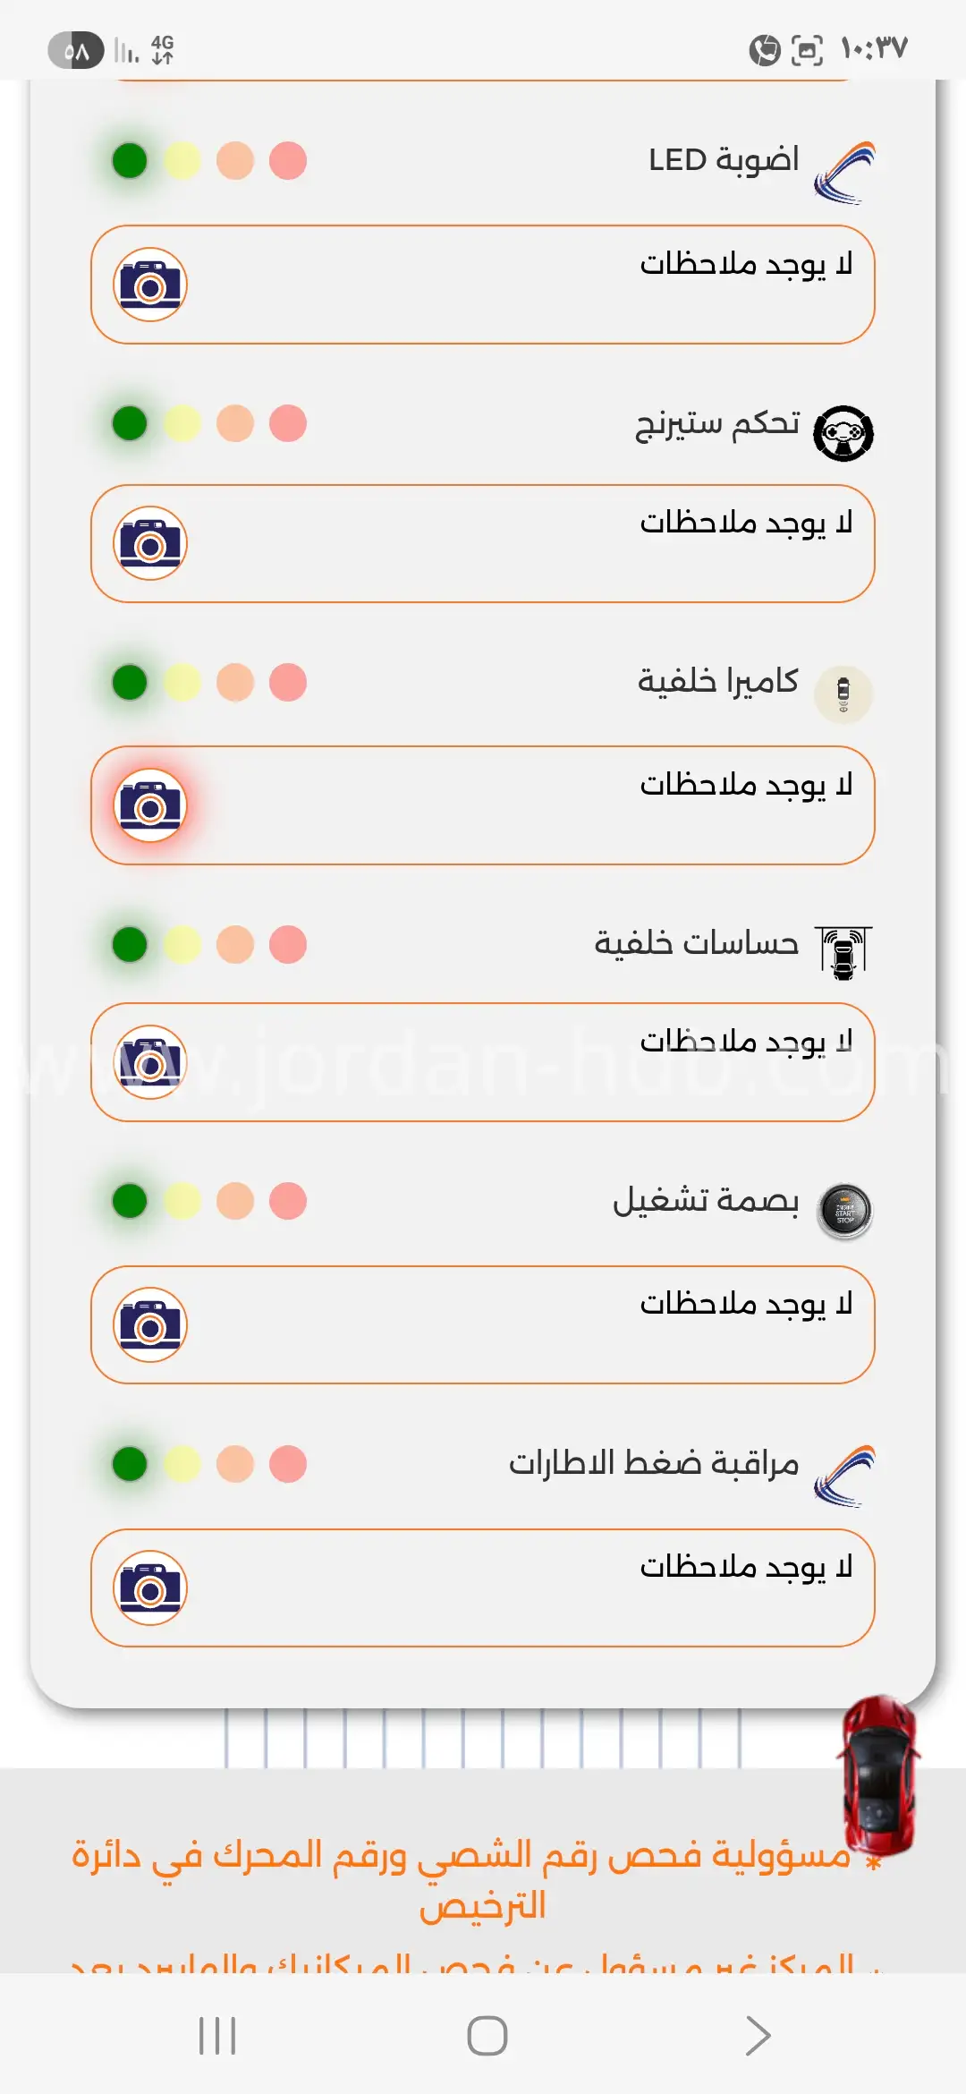
Task: Select green status dot for مراقبة ضغط الاطارات
Action: (x=130, y=1464)
